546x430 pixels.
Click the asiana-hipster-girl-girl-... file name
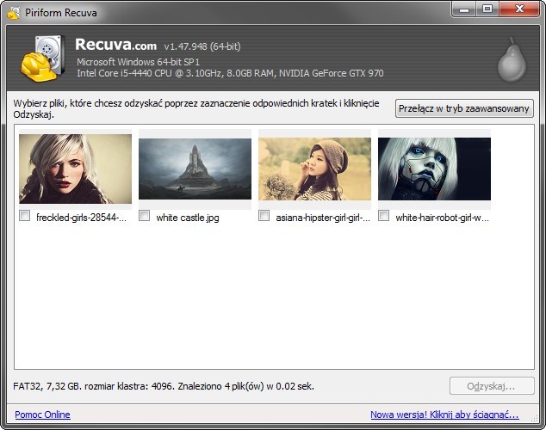pos(323,218)
